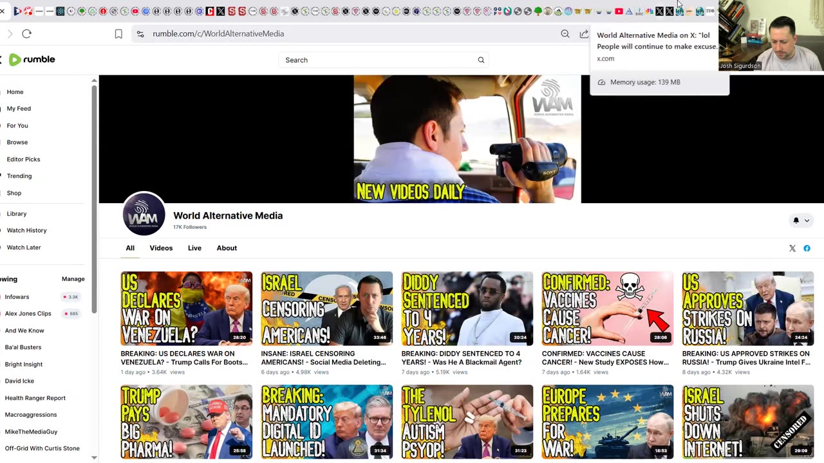The width and height of the screenshot is (824, 463).
Task: Click the '17K Followers' text
Action: point(190,227)
